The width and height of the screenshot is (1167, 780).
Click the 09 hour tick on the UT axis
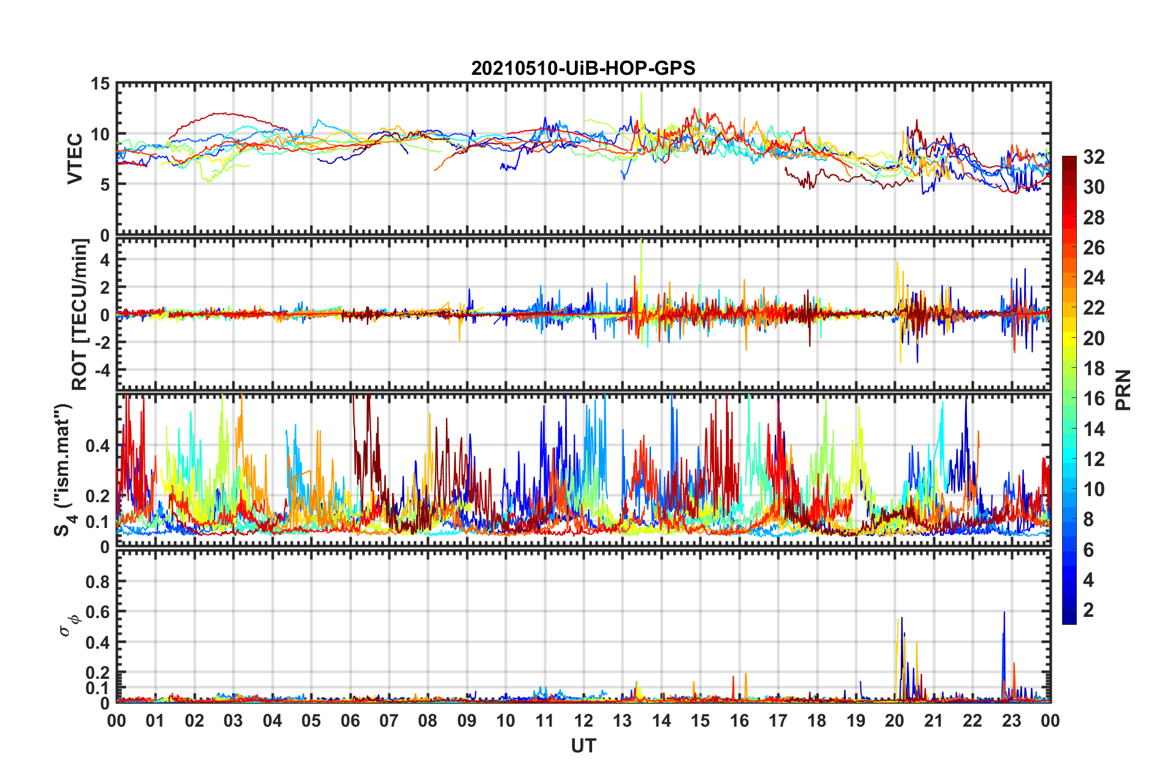pyautogui.click(x=467, y=721)
